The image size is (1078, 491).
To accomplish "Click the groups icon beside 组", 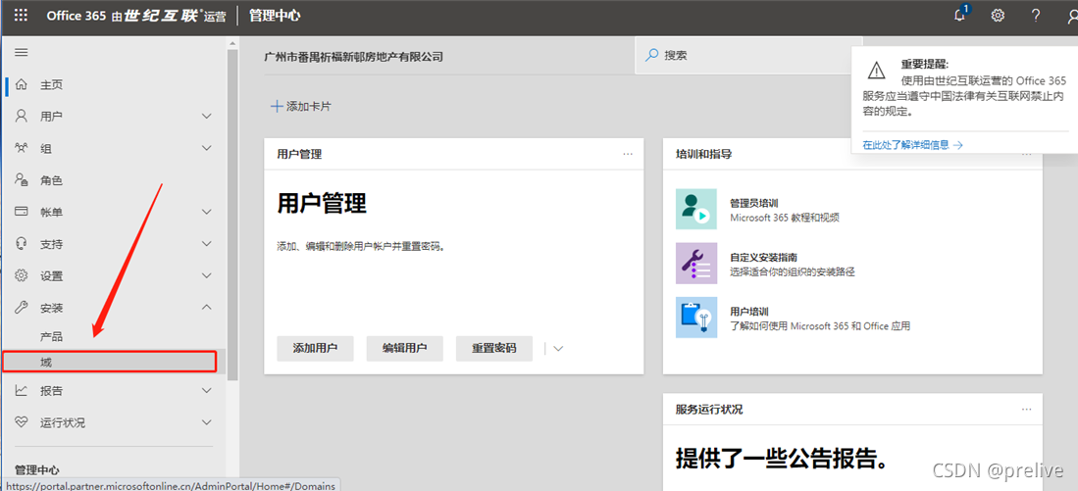I will (22, 148).
